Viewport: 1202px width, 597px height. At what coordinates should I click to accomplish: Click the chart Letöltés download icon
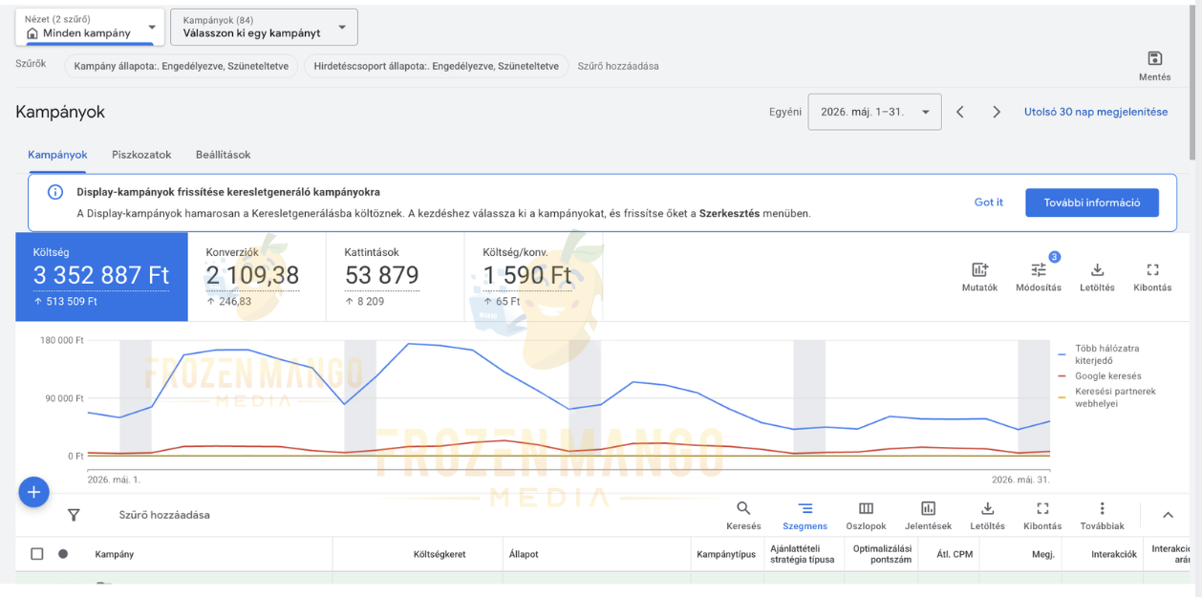[x=1097, y=270]
